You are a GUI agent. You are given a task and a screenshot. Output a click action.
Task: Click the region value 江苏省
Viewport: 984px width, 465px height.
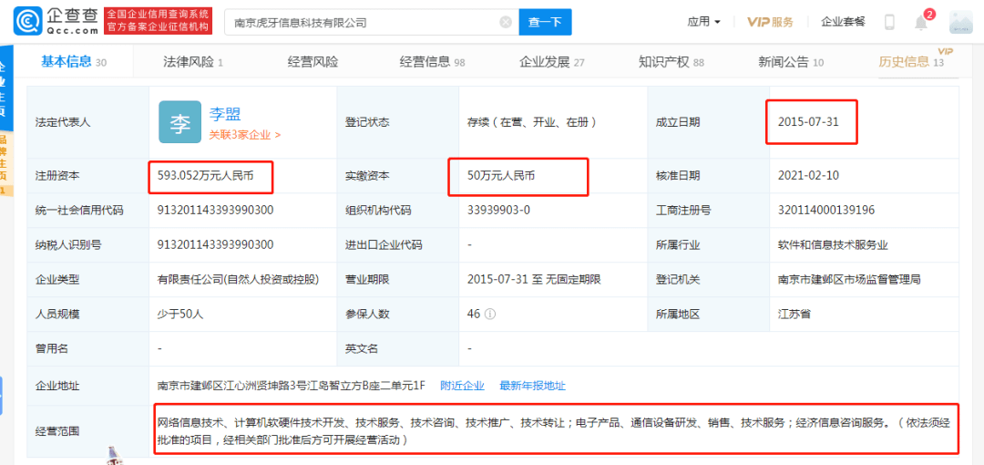point(794,313)
